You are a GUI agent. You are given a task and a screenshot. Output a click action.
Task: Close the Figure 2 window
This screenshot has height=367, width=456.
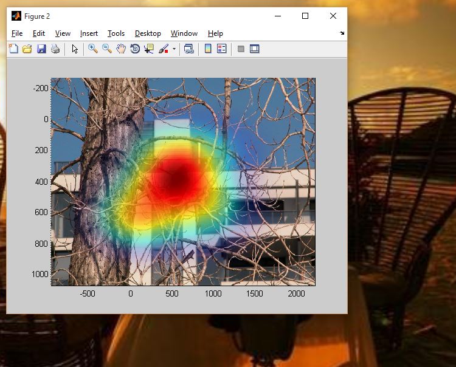click(333, 16)
